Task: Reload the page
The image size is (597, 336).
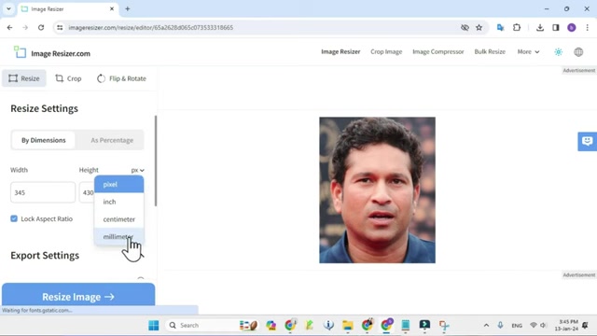Action: (x=41, y=27)
